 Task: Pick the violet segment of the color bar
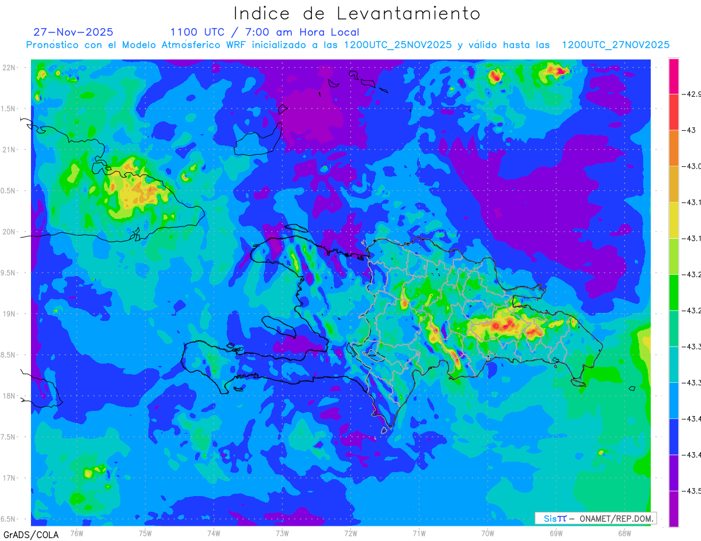pyautogui.click(x=674, y=473)
